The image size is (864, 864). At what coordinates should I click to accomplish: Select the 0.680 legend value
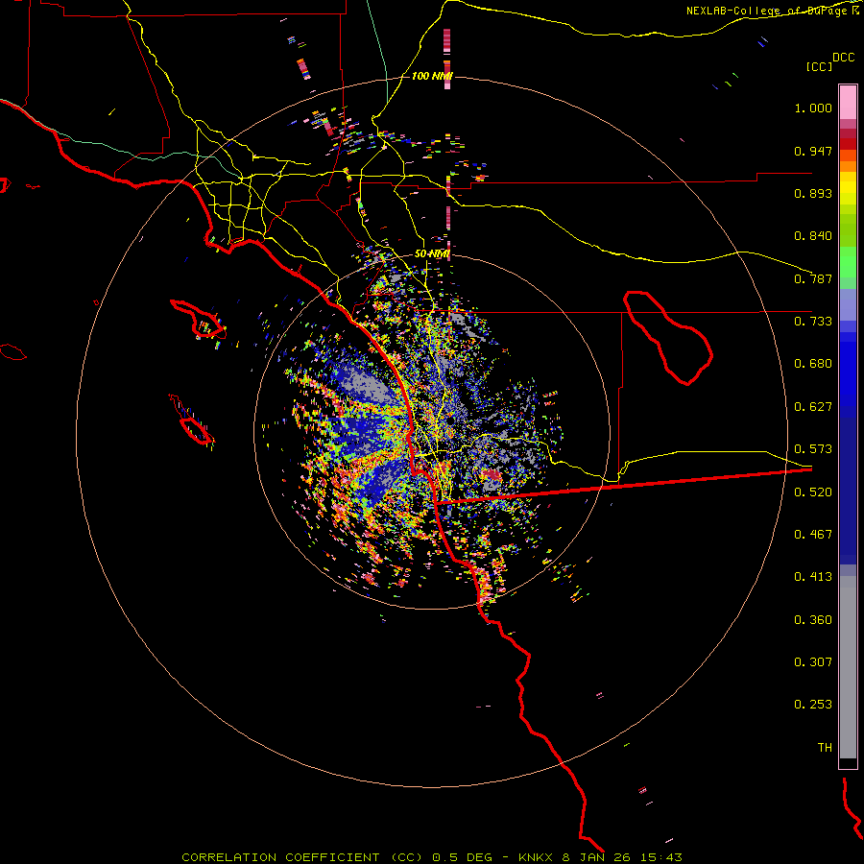pyautogui.click(x=813, y=364)
